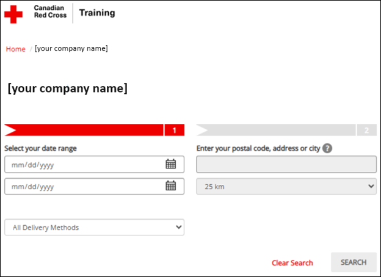Click 'Enter your postal code, address or city' label
Viewport: 381px width, 277px height.
point(258,148)
